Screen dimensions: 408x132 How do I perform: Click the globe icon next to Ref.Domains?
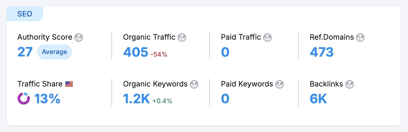360,38
